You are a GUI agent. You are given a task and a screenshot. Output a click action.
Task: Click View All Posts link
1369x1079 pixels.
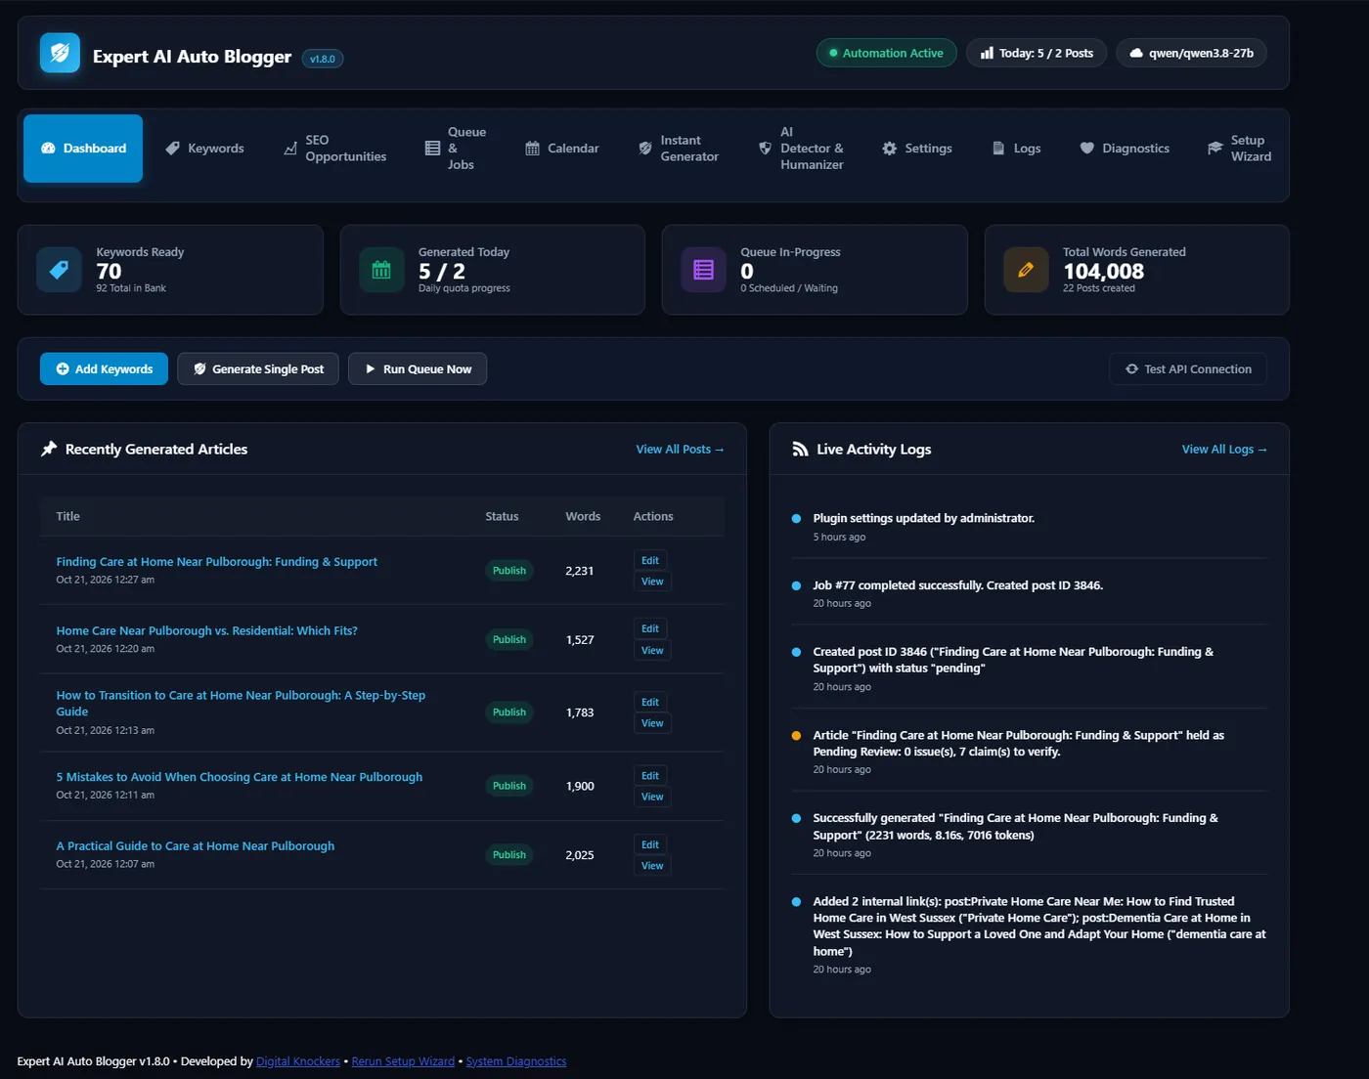point(680,449)
